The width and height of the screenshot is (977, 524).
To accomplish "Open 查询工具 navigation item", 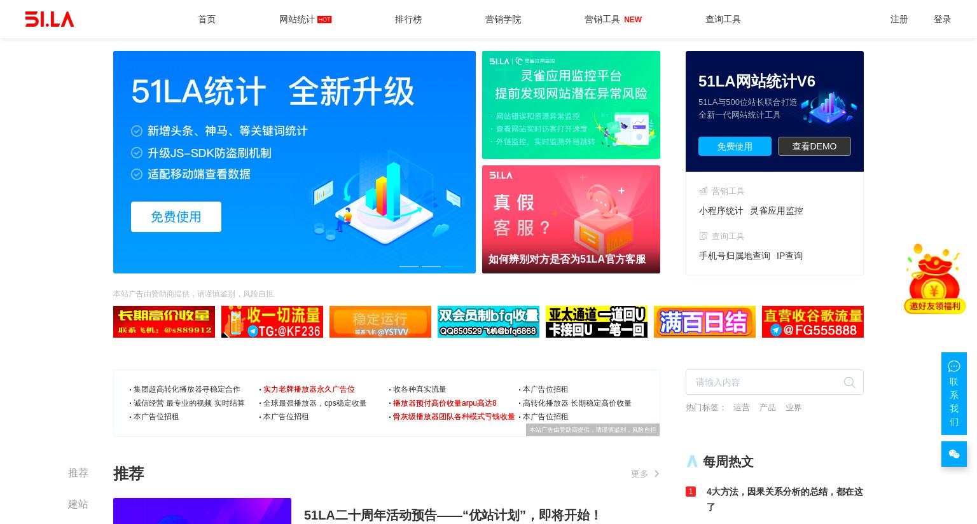I will coord(723,19).
